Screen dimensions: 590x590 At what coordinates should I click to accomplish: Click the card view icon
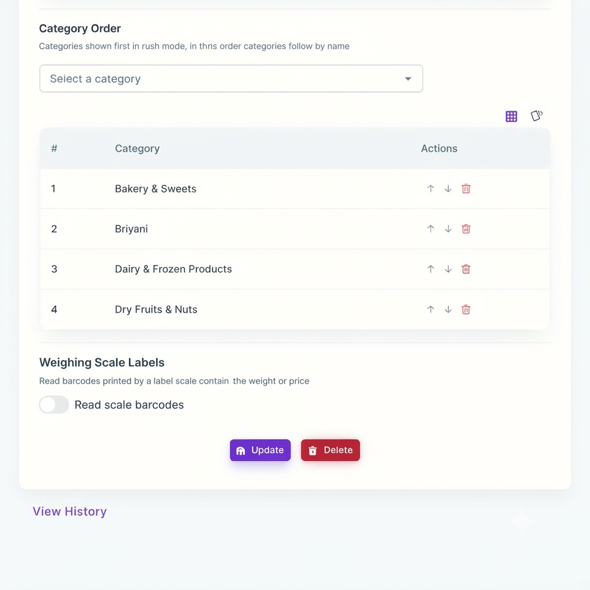point(536,115)
